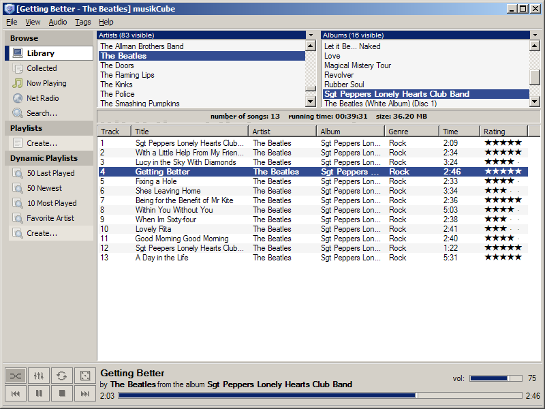Image resolution: width=545 pixels, height=409 pixels.
Task: Open the File menu
Action: (x=12, y=22)
